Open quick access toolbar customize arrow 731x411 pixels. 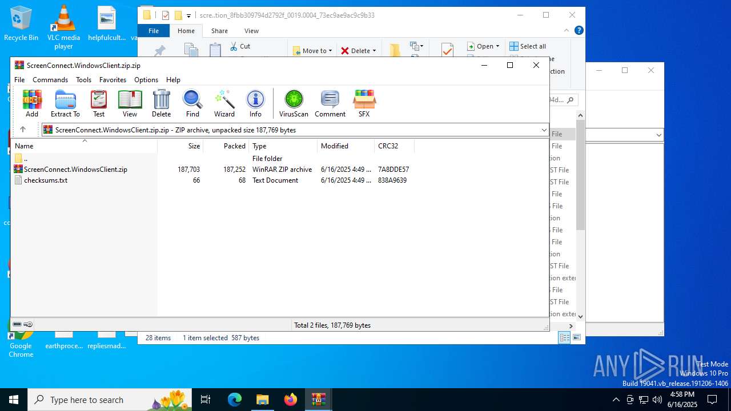click(188, 15)
